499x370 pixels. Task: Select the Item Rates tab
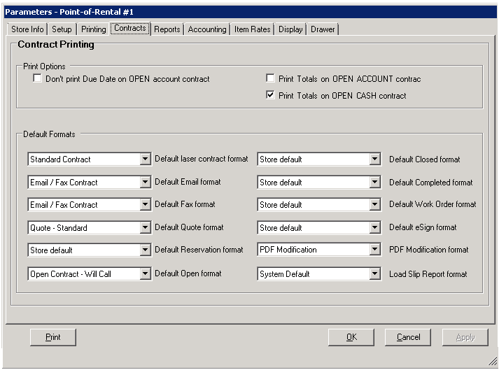(252, 29)
